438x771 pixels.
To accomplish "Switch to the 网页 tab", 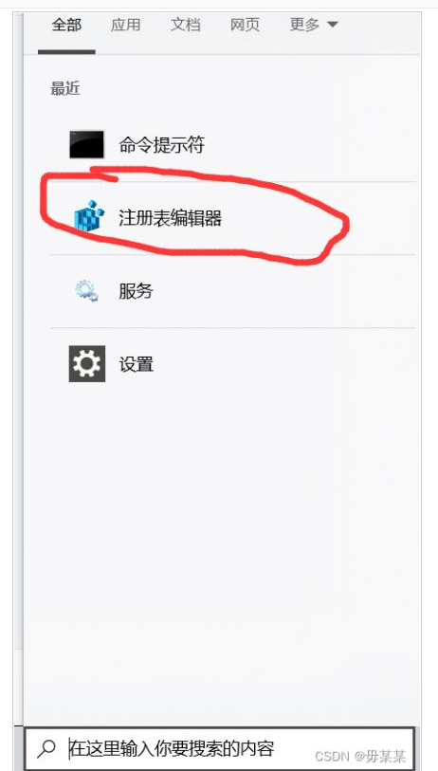I will pyautogui.click(x=245, y=25).
